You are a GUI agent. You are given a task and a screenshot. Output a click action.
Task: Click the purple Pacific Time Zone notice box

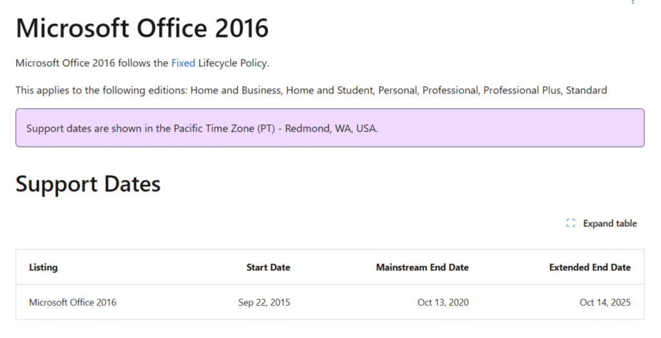pyautogui.click(x=330, y=127)
